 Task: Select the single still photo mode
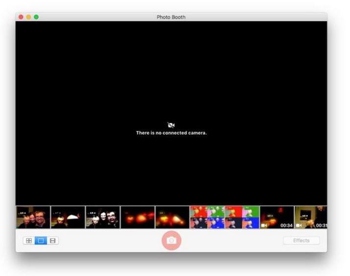(x=41, y=241)
